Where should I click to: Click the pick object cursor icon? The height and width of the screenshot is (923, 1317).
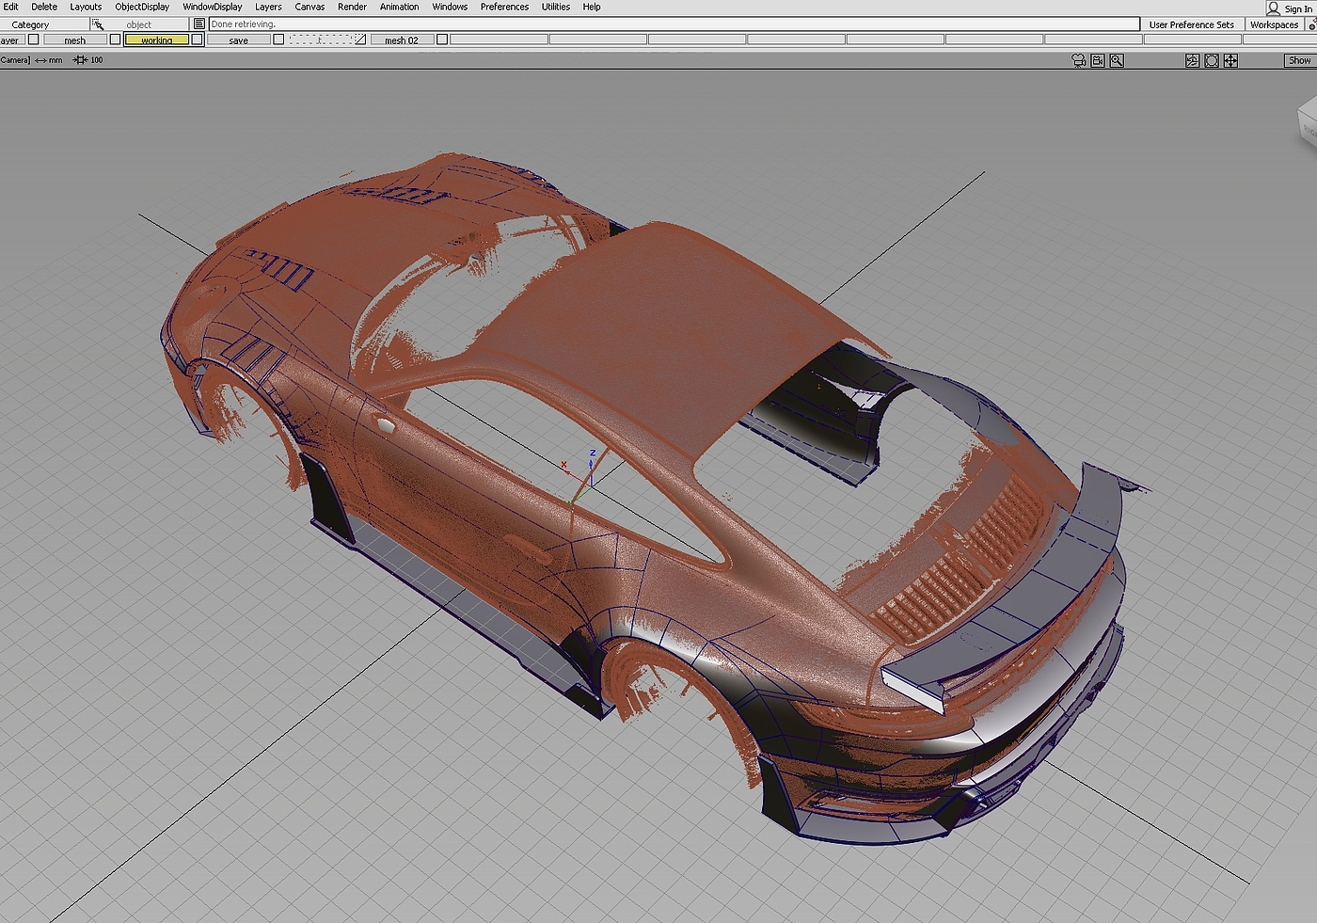point(98,24)
